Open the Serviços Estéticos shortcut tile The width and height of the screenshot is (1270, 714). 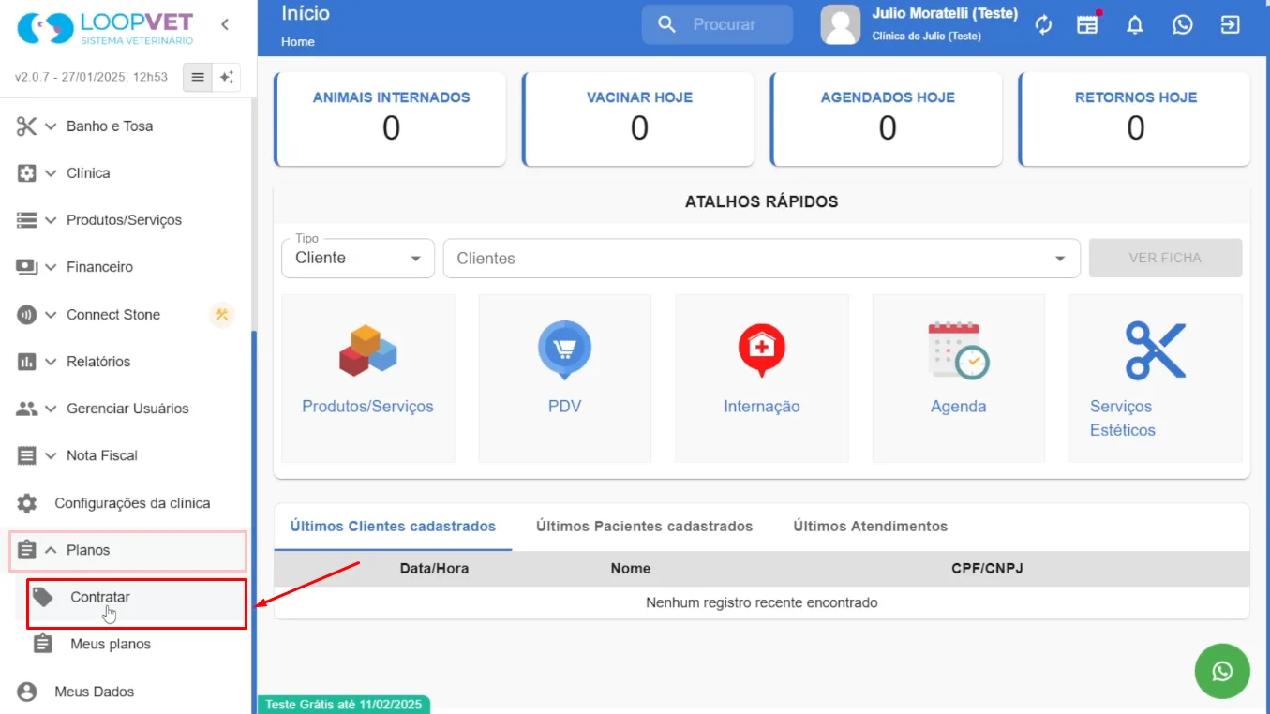tap(1156, 379)
